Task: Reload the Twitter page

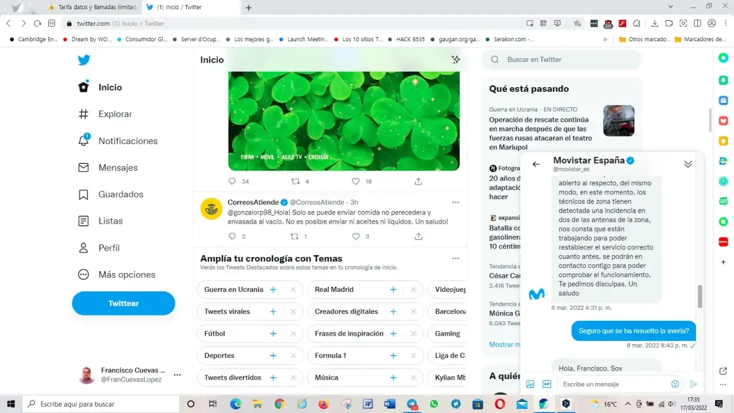Action: pyautogui.click(x=37, y=24)
